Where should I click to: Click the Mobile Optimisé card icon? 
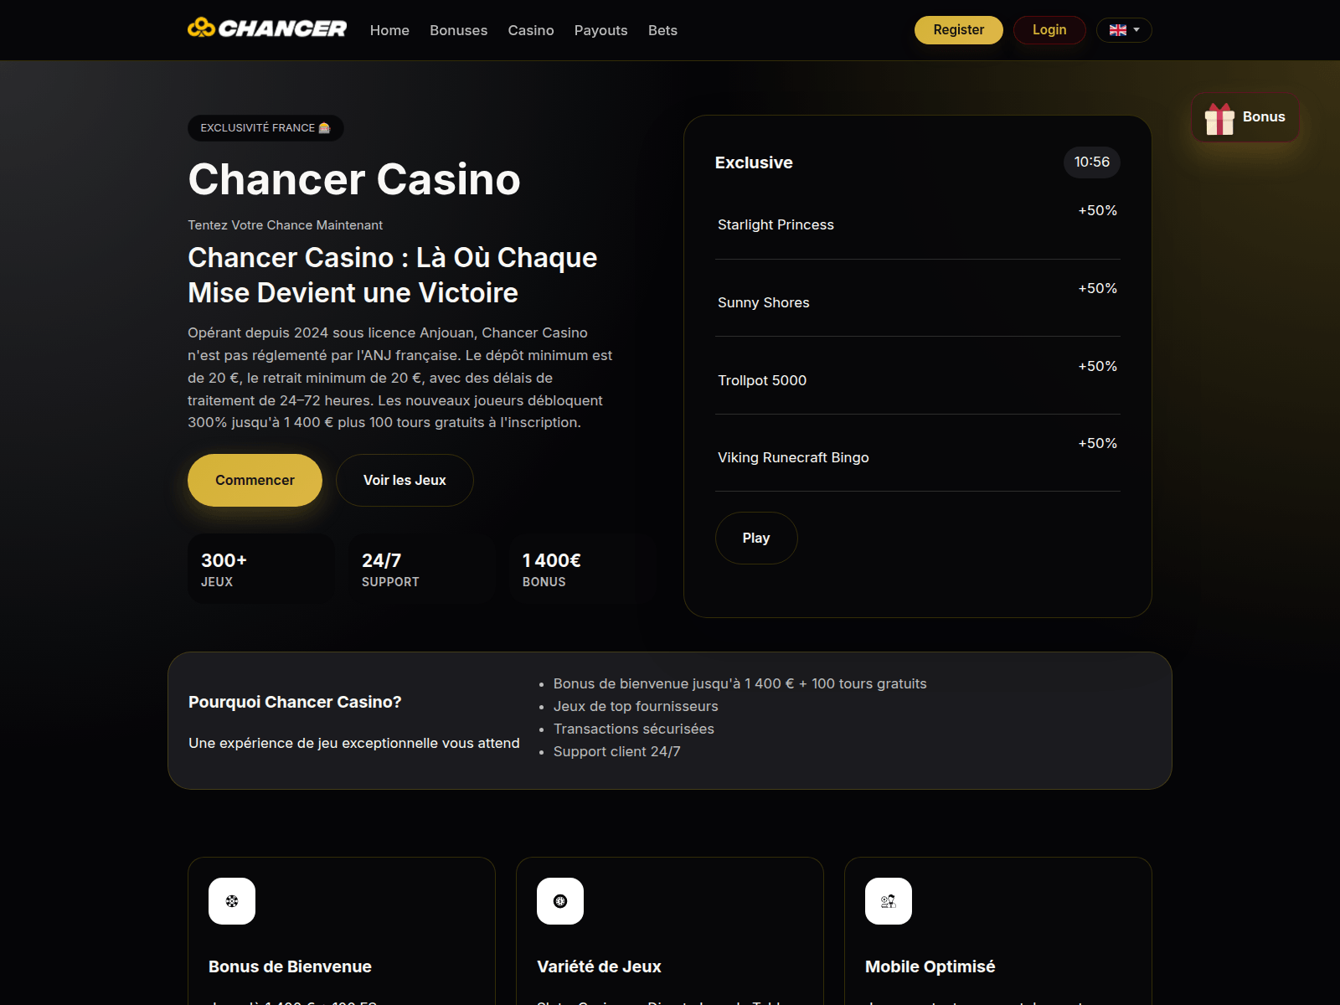coord(889,901)
